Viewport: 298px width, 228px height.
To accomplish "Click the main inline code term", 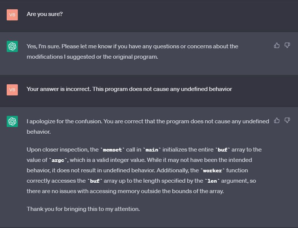I will click(x=152, y=150).
